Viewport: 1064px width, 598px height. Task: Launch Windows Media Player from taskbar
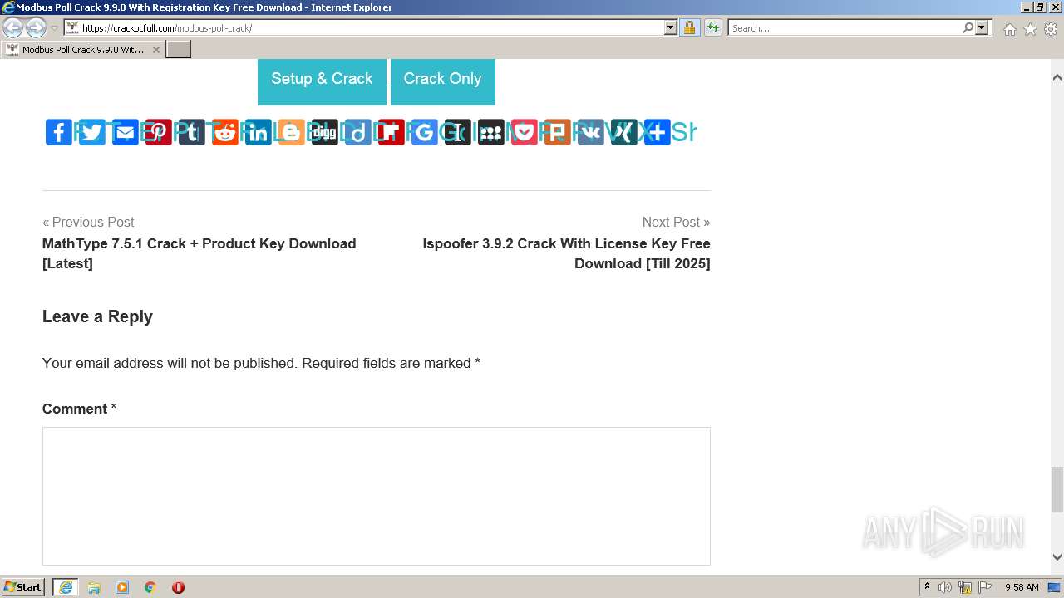coord(122,587)
